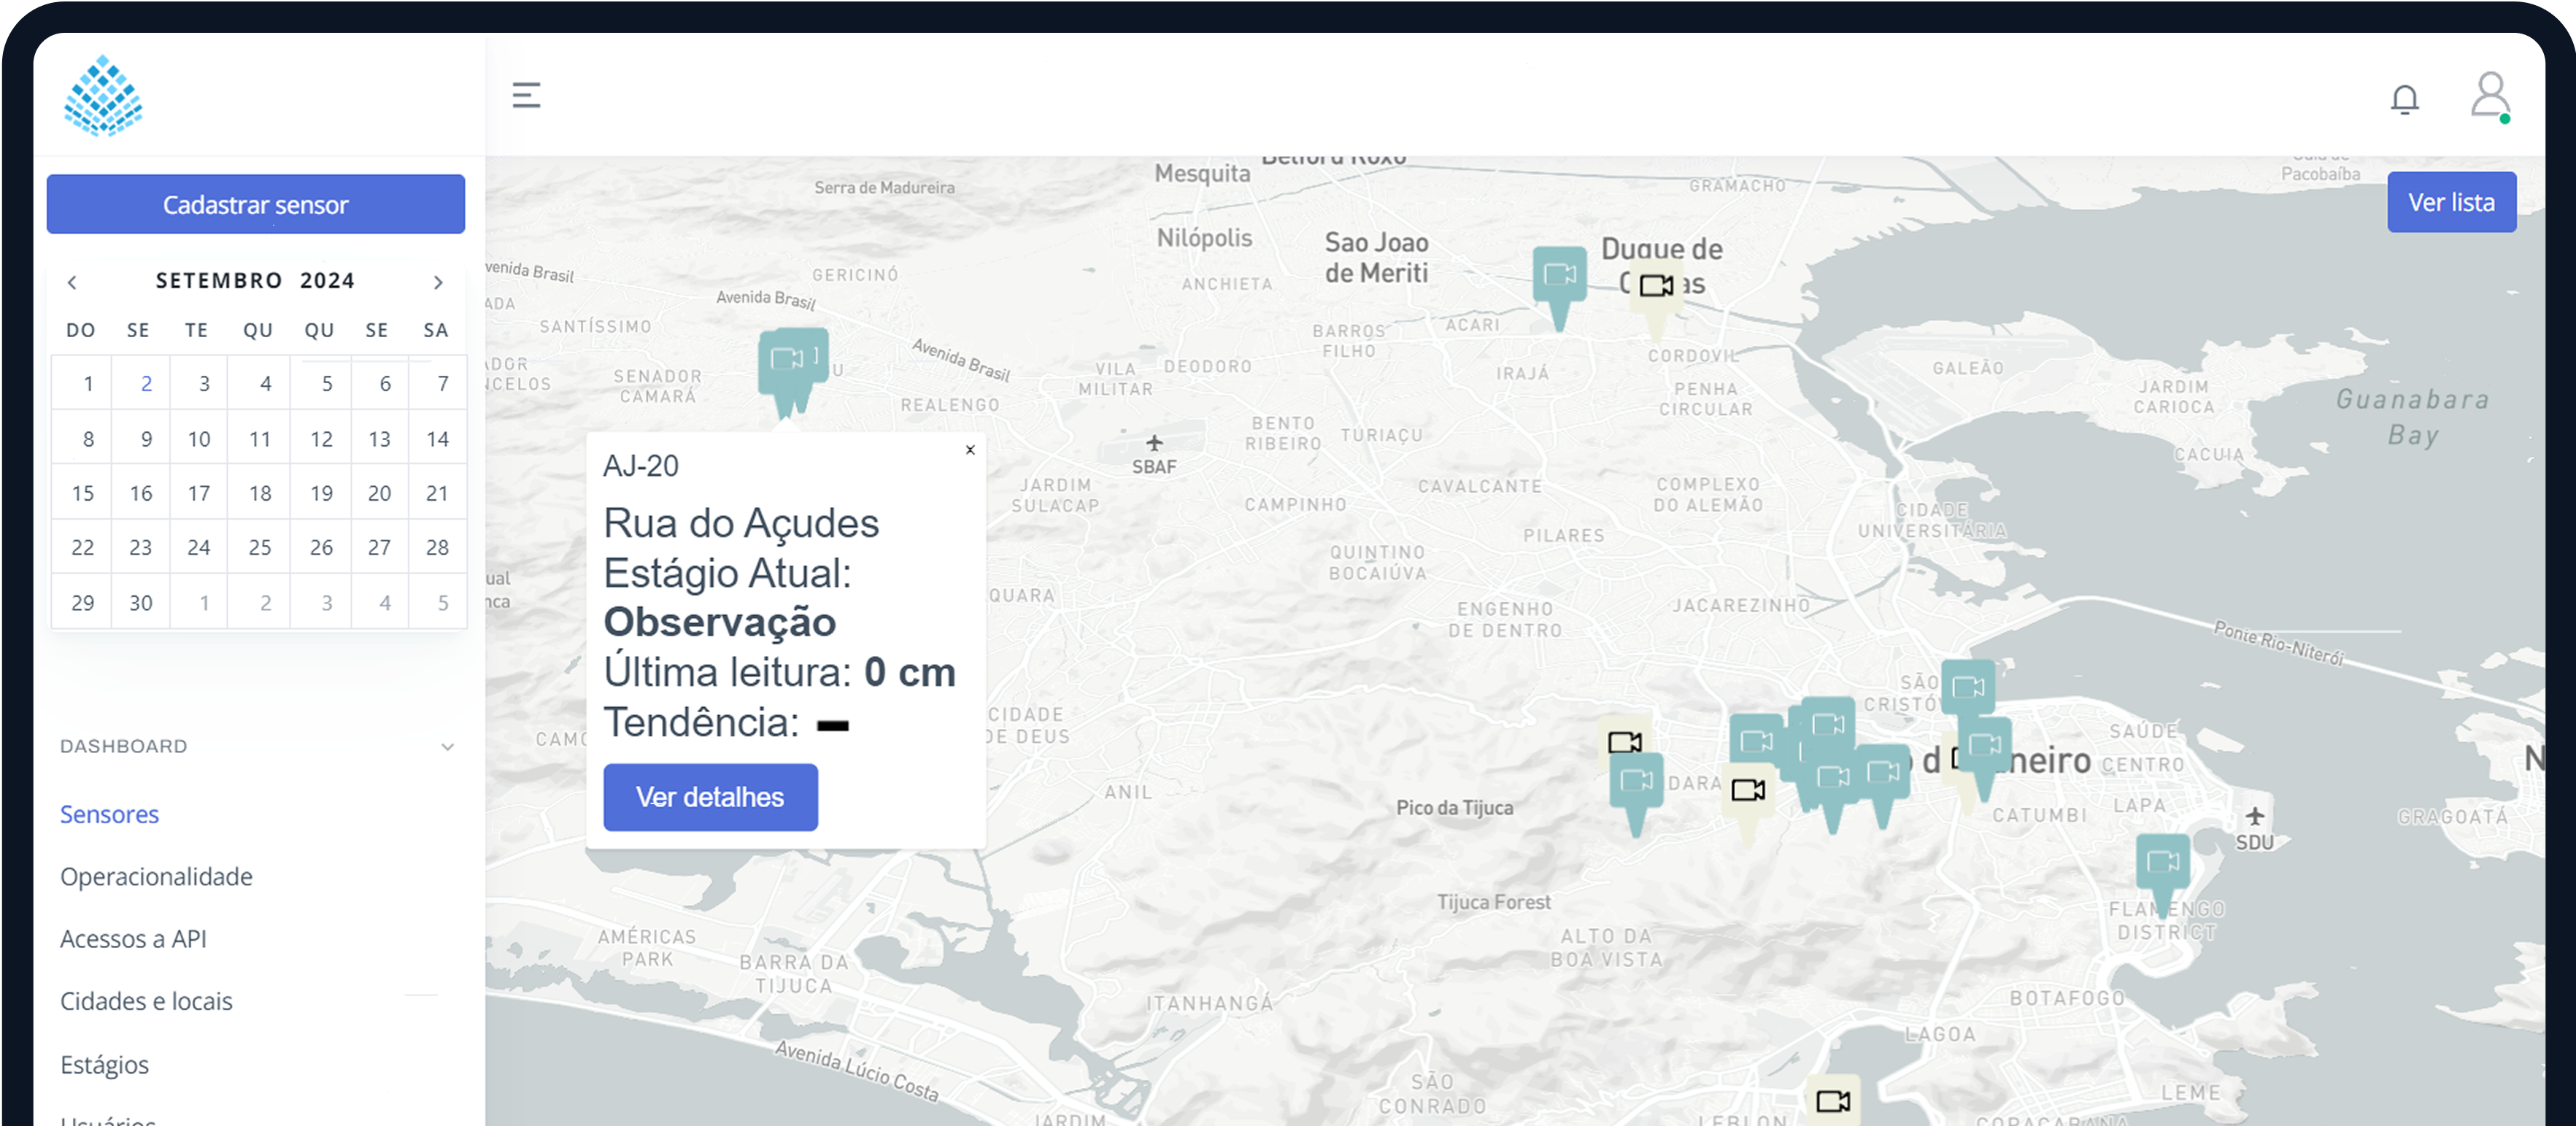Click the camera marker near São Conrado at bottom

coord(1832,1100)
